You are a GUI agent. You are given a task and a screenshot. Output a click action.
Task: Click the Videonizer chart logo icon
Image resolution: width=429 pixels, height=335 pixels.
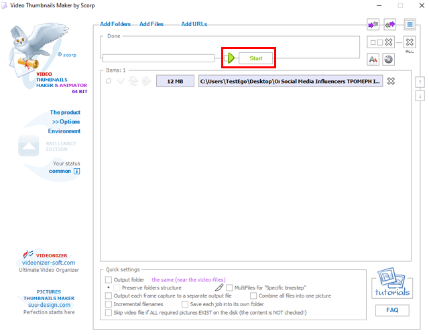(27, 255)
